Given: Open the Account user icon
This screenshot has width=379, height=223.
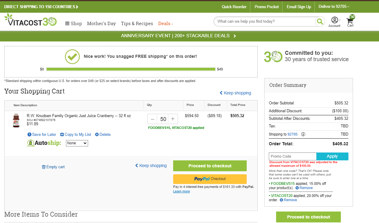Looking at the screenshot, I should coord(335,22).
